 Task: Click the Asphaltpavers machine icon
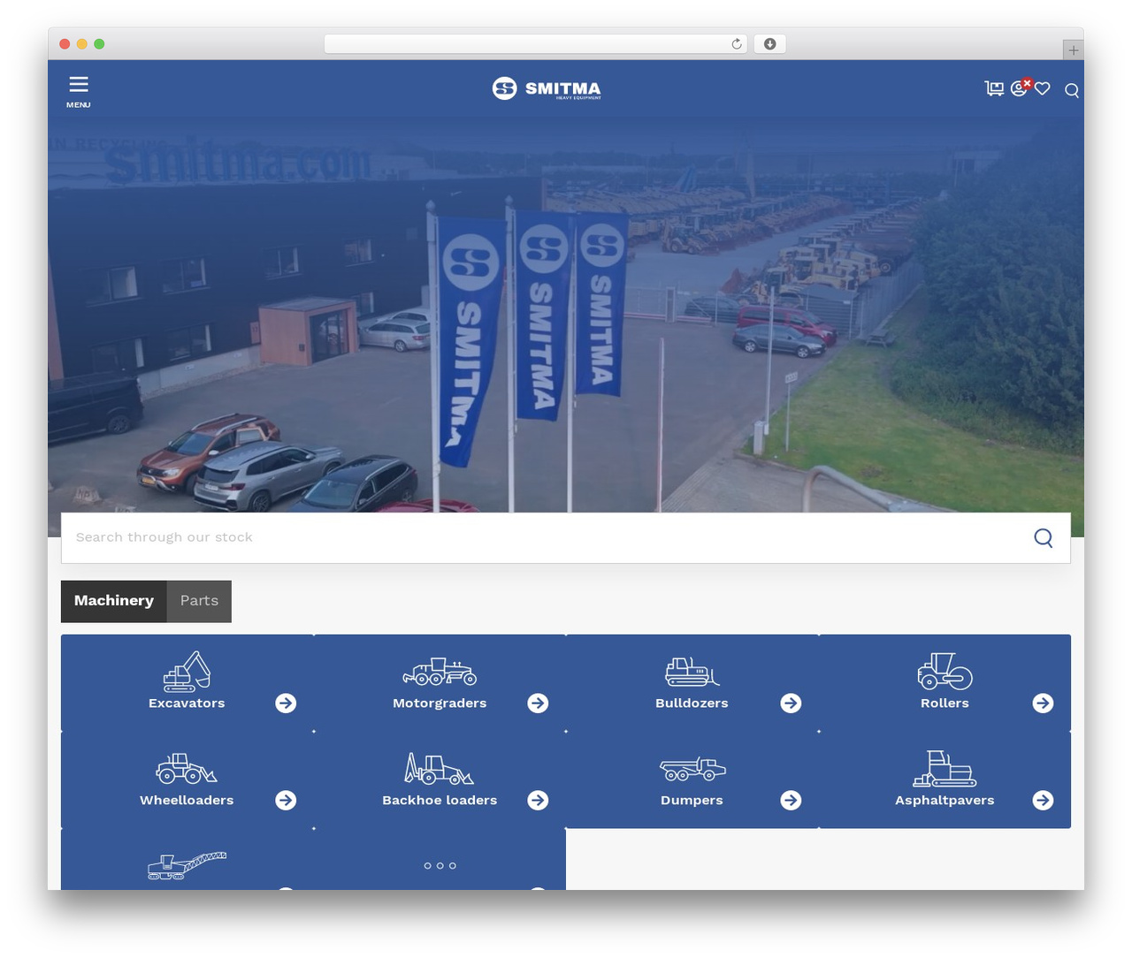click(945, 769)
